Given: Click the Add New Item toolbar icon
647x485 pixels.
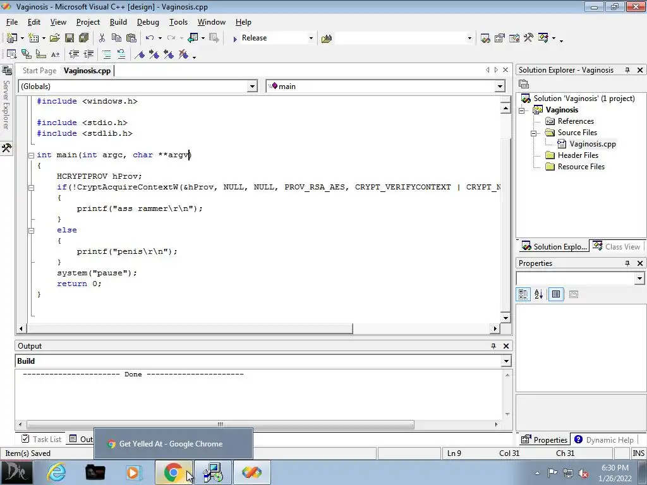Looking at the screenshot, I should pyautogui.click(x=33, y=38).
